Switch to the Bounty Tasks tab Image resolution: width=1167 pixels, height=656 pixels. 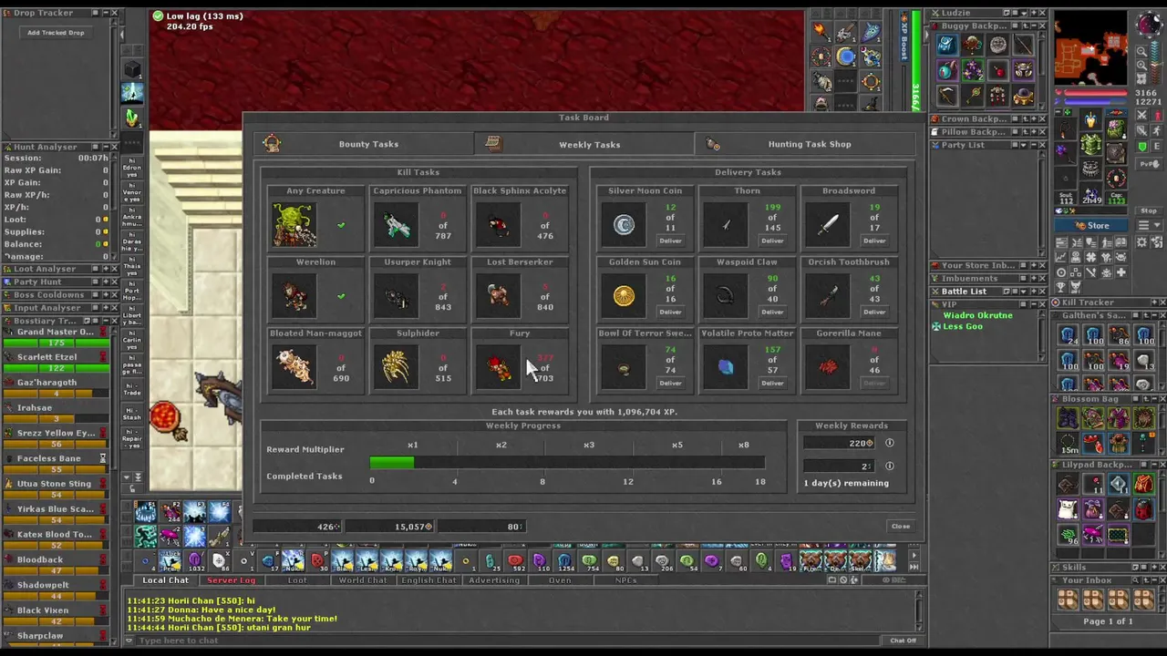click(x=365, y=144)
